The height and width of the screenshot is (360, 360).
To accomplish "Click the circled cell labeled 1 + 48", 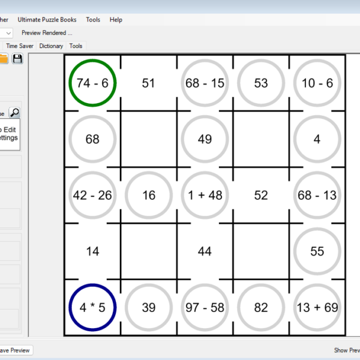I will 205,196.
